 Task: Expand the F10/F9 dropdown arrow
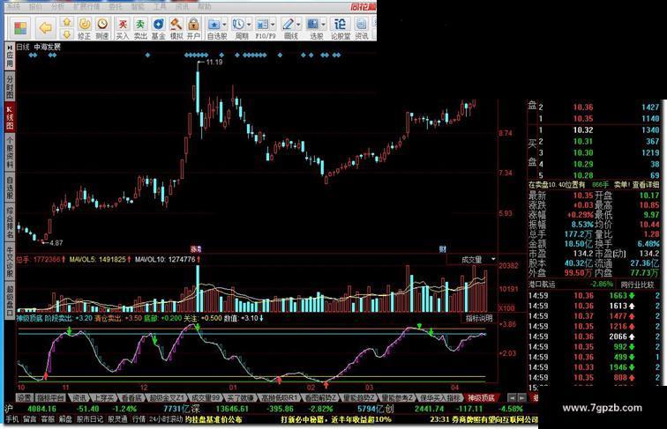pos(274,24)
